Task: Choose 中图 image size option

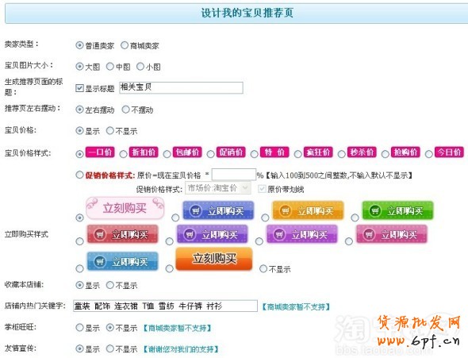Action: pos(109,67)
